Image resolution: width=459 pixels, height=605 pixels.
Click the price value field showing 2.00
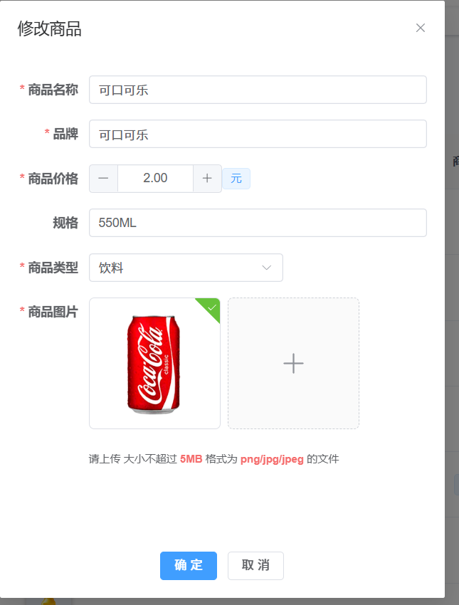click(155, 178)
